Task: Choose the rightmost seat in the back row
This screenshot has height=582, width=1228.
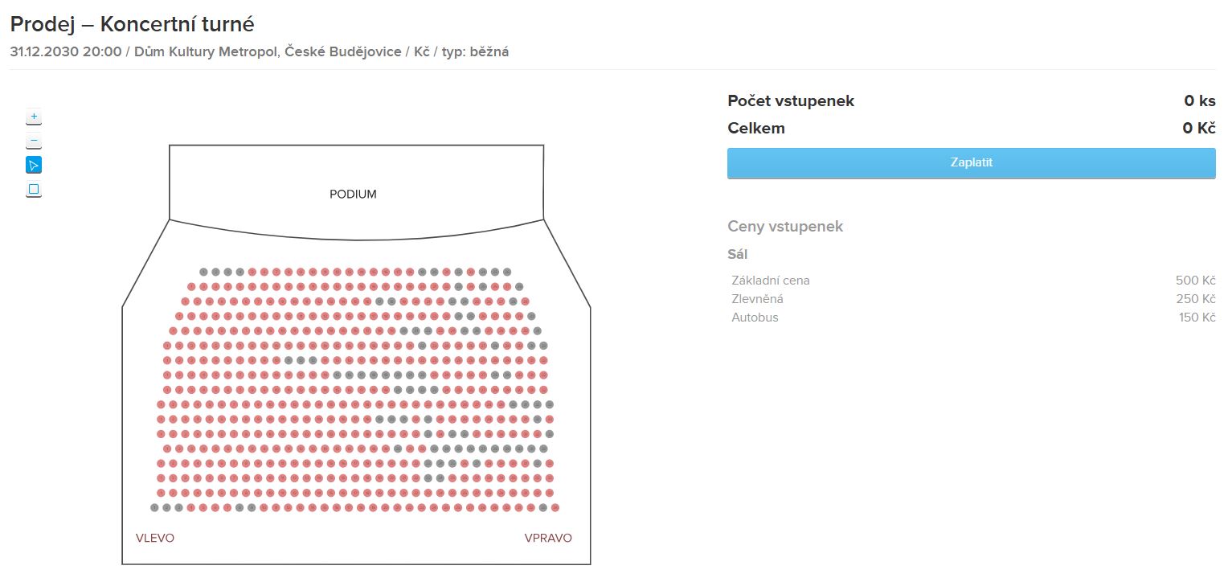Action: (555, 507)
